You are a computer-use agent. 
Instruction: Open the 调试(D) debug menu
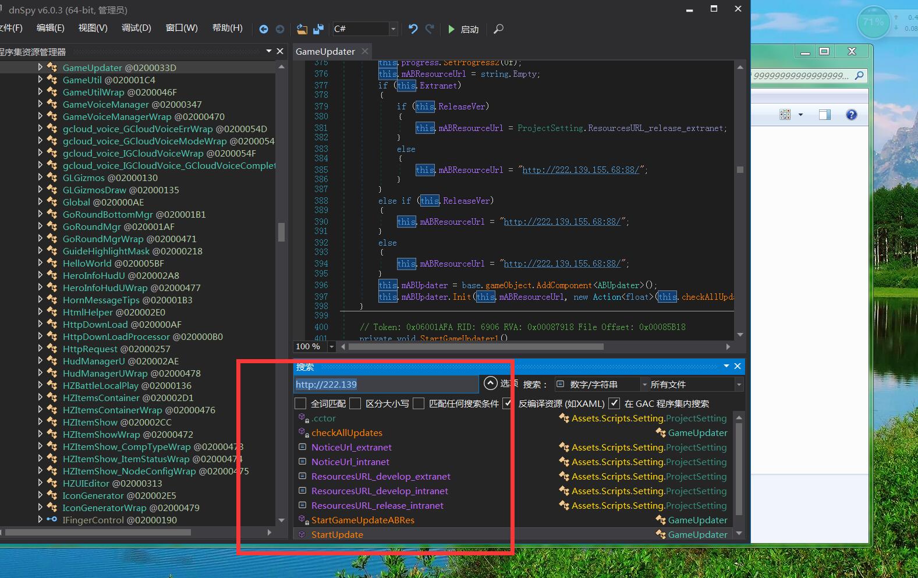pyautogui.click(x=136, y=28)
